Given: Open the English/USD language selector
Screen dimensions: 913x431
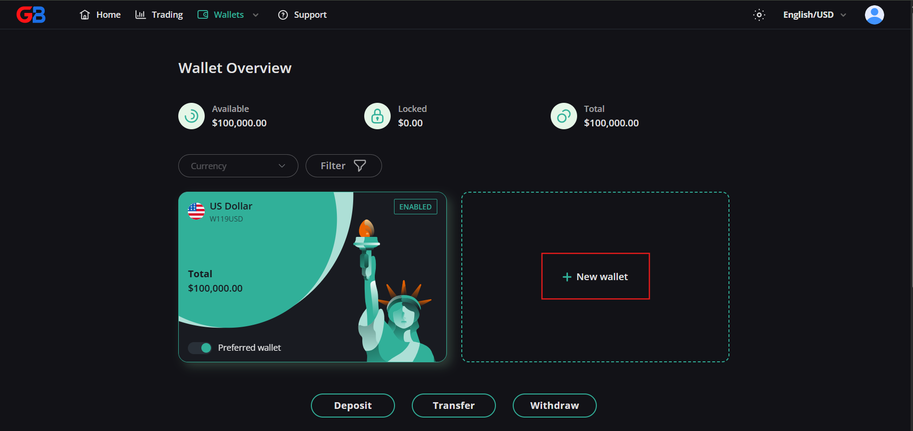Looking at the screenshot, I should [814, 15].
